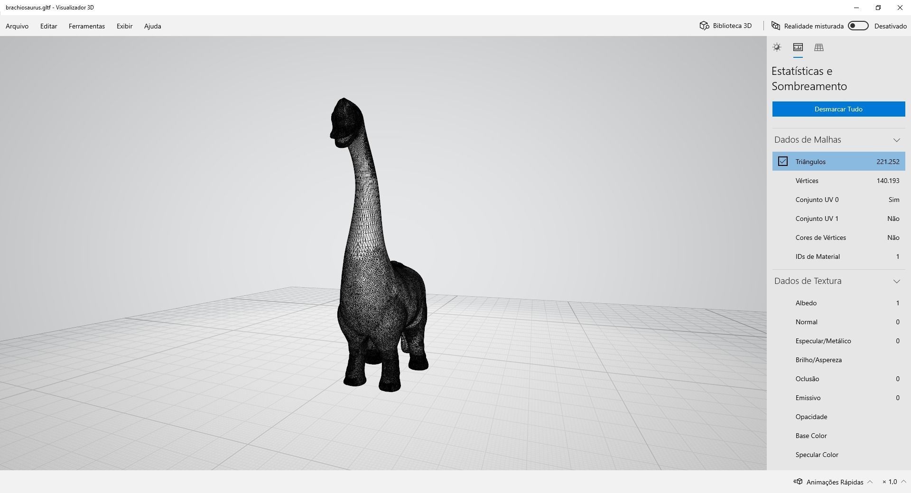Select the Statistics & Shading tab icon

798,47
